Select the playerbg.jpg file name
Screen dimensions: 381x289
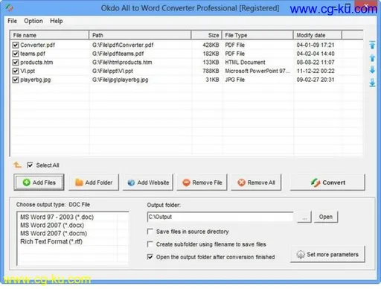[x=36, y=80]
